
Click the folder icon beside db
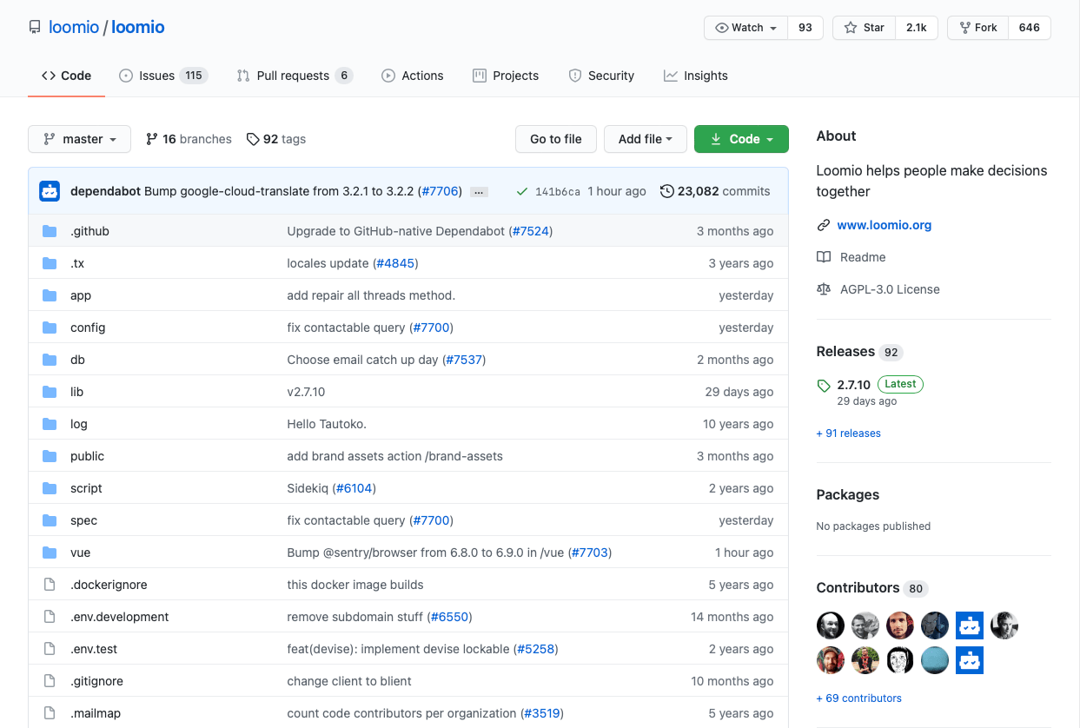(50, 360)
